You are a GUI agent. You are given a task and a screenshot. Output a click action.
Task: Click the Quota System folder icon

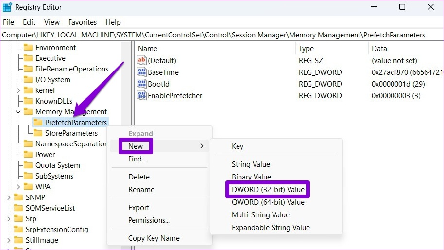(28, 165)
